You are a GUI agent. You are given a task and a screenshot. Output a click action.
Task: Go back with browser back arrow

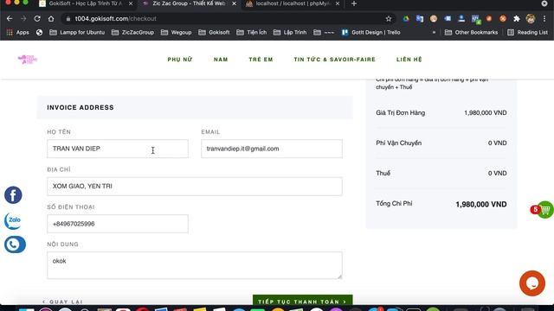click(x=10, y=19)
